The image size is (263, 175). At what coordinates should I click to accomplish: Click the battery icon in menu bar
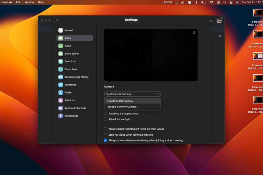pyautogui.click(x=203, y=2)
